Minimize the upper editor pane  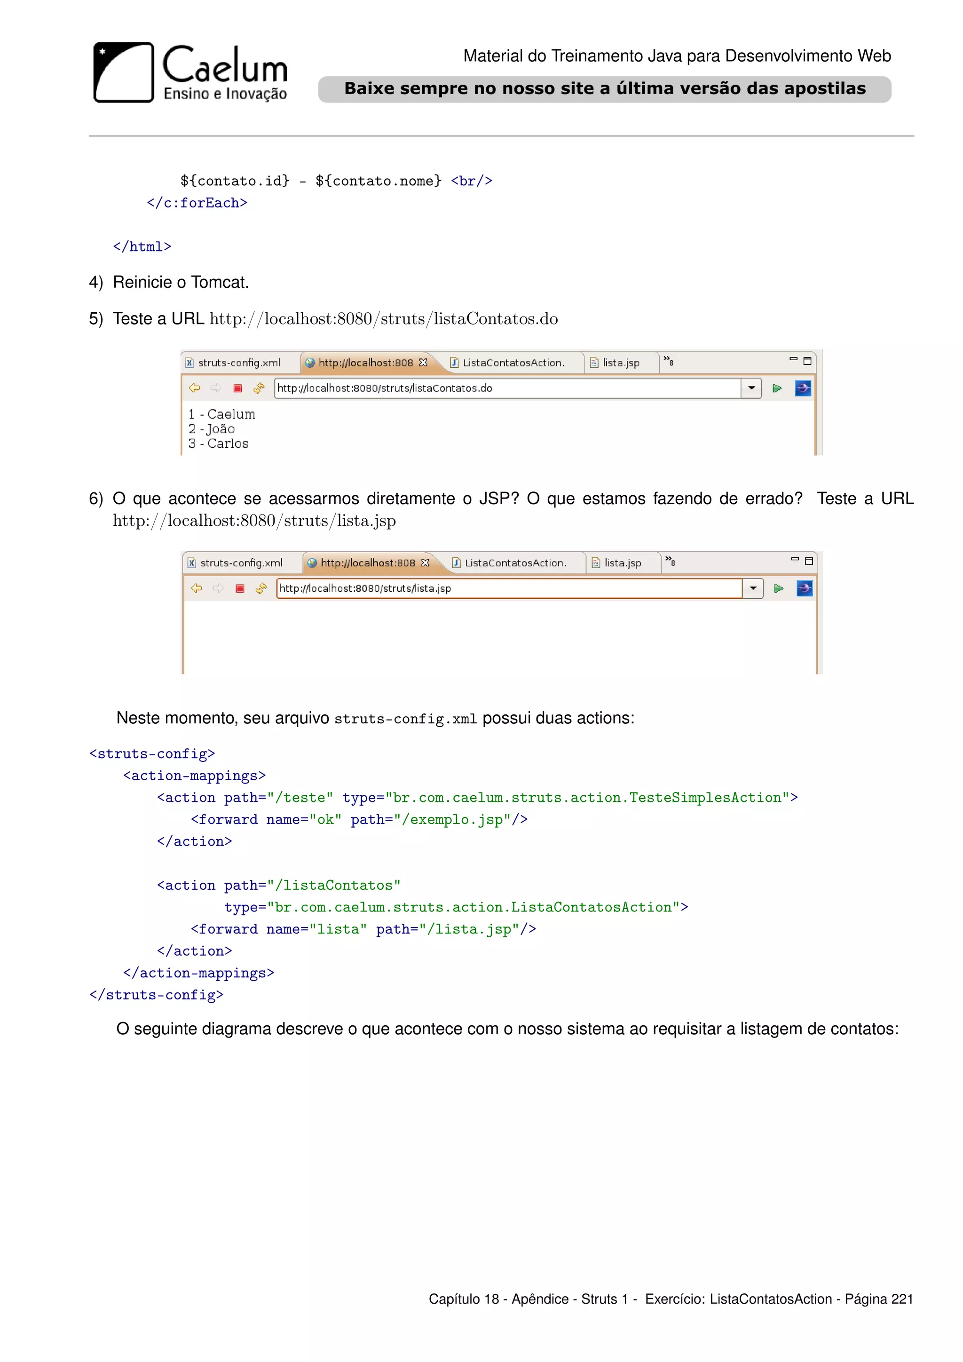pyautogui.click(x=793, y=359)
